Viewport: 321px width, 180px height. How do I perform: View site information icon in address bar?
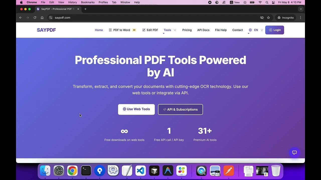click(x=51, y=18)
